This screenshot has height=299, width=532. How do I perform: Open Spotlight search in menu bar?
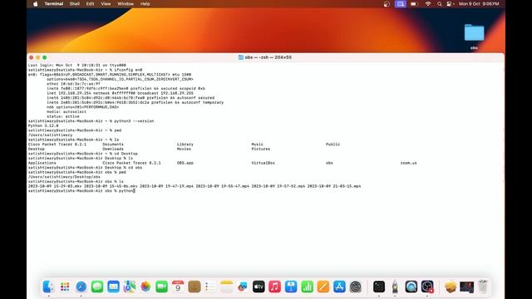440,3
